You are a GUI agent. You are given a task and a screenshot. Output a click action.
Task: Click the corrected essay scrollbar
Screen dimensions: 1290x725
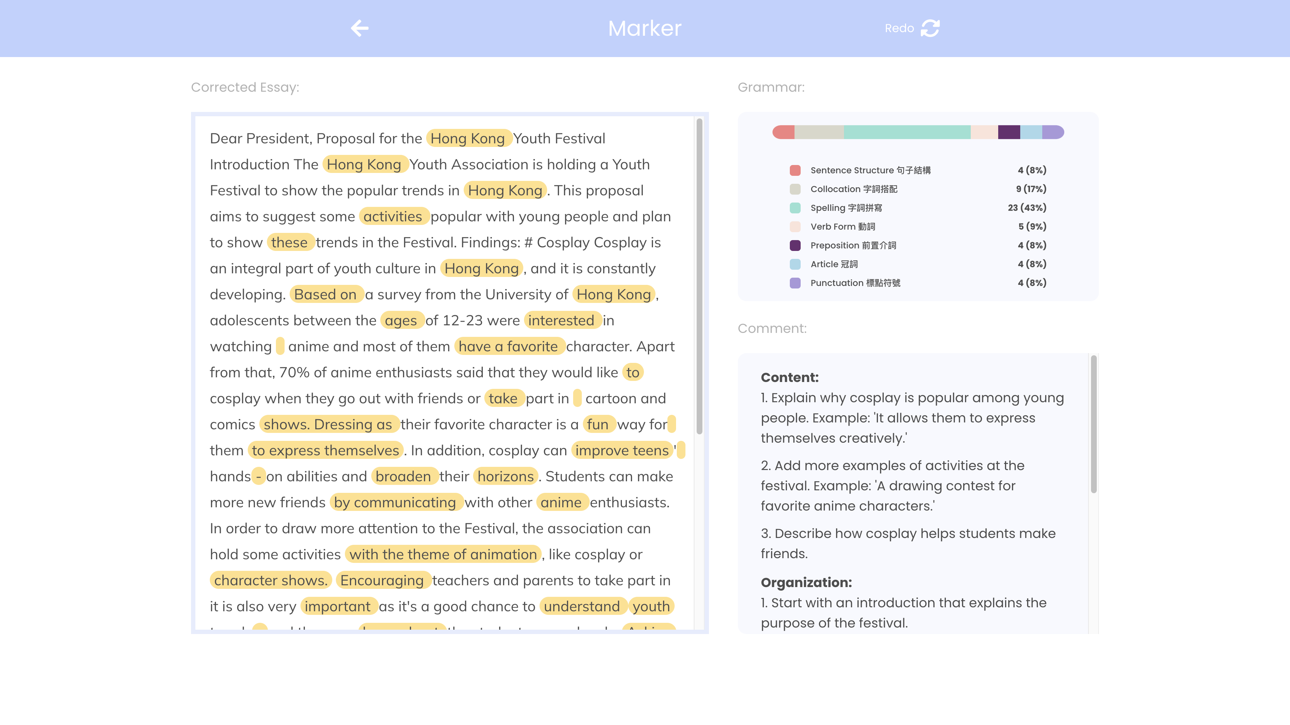(699, 275)
